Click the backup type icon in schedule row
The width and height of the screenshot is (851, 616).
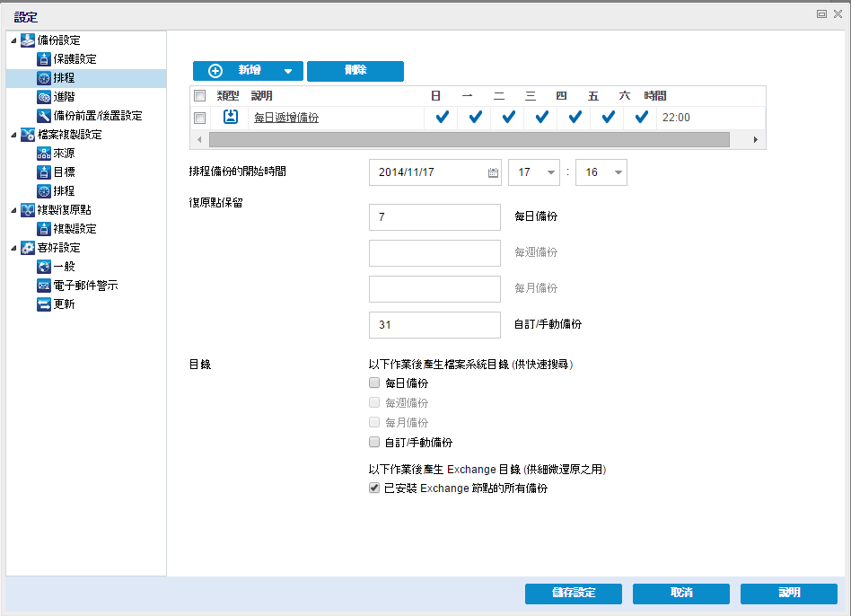(231, 117)
